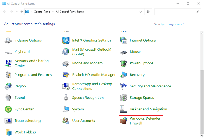
Task: Click the Intel Graphics Settings icon
Action: click(66, 40)
